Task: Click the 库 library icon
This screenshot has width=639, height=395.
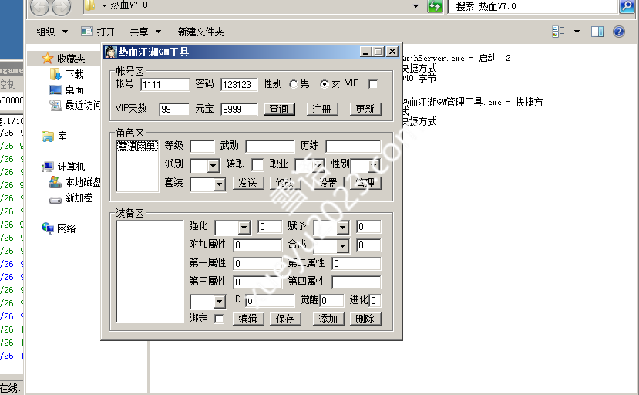Action: [48, 137]
